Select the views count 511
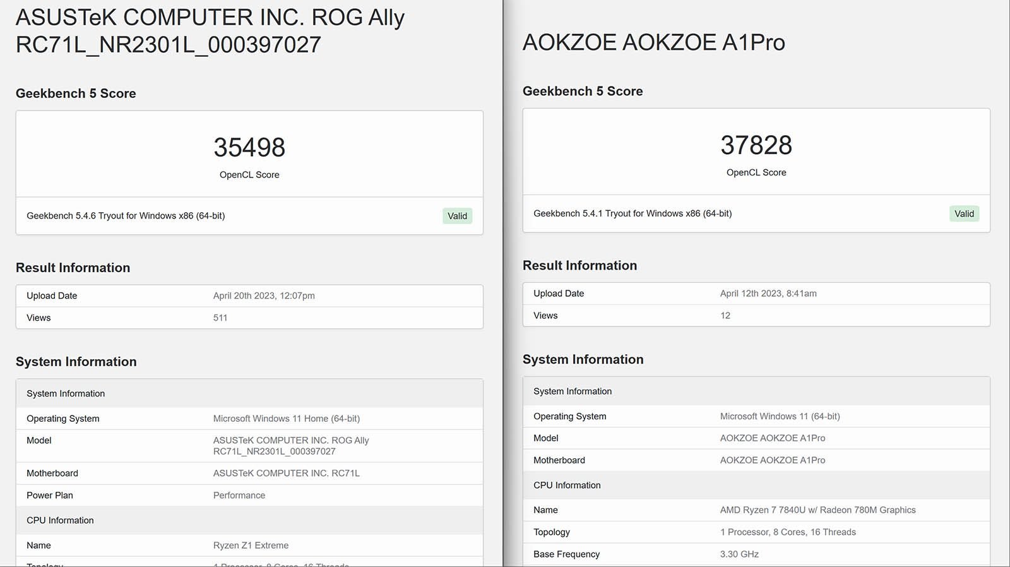 click(x=220, y=318)
